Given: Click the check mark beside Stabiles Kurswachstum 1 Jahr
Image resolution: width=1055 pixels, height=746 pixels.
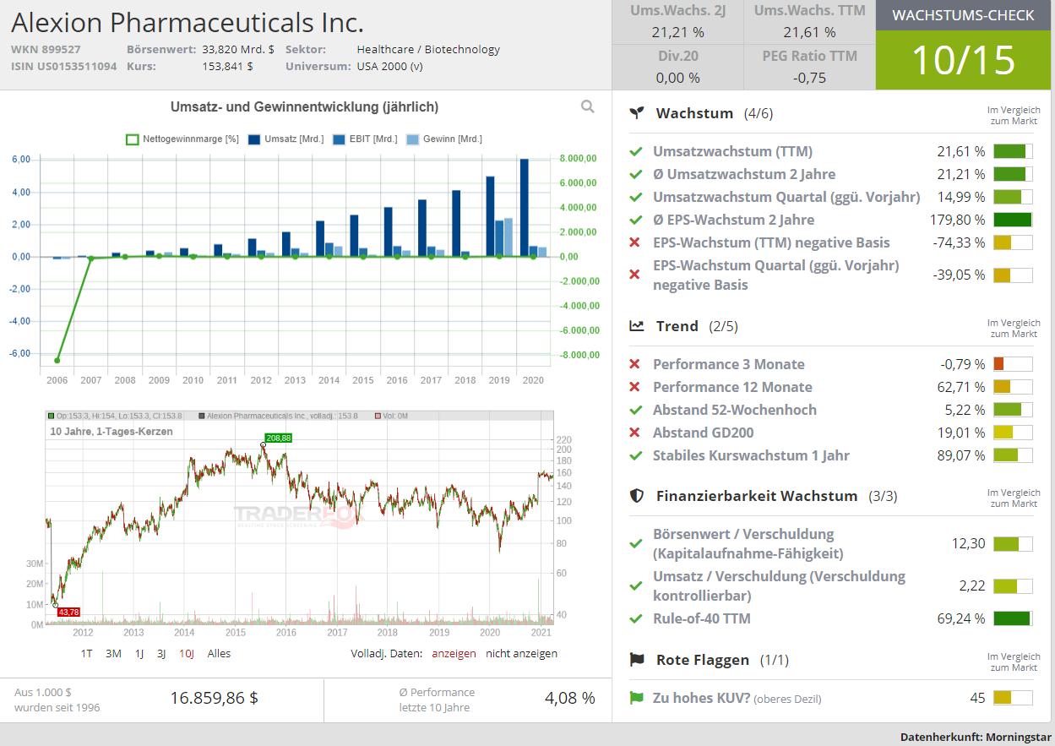Looking at the screenshot, I should click(x=636, y=455).
